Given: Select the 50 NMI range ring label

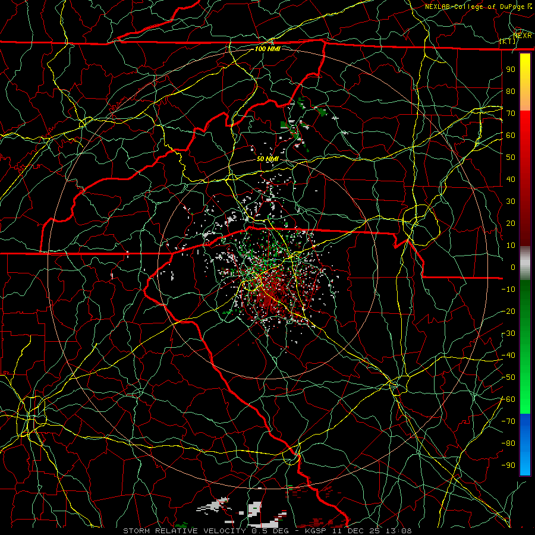Looking at the screenshot, I should tap(267, 159).
